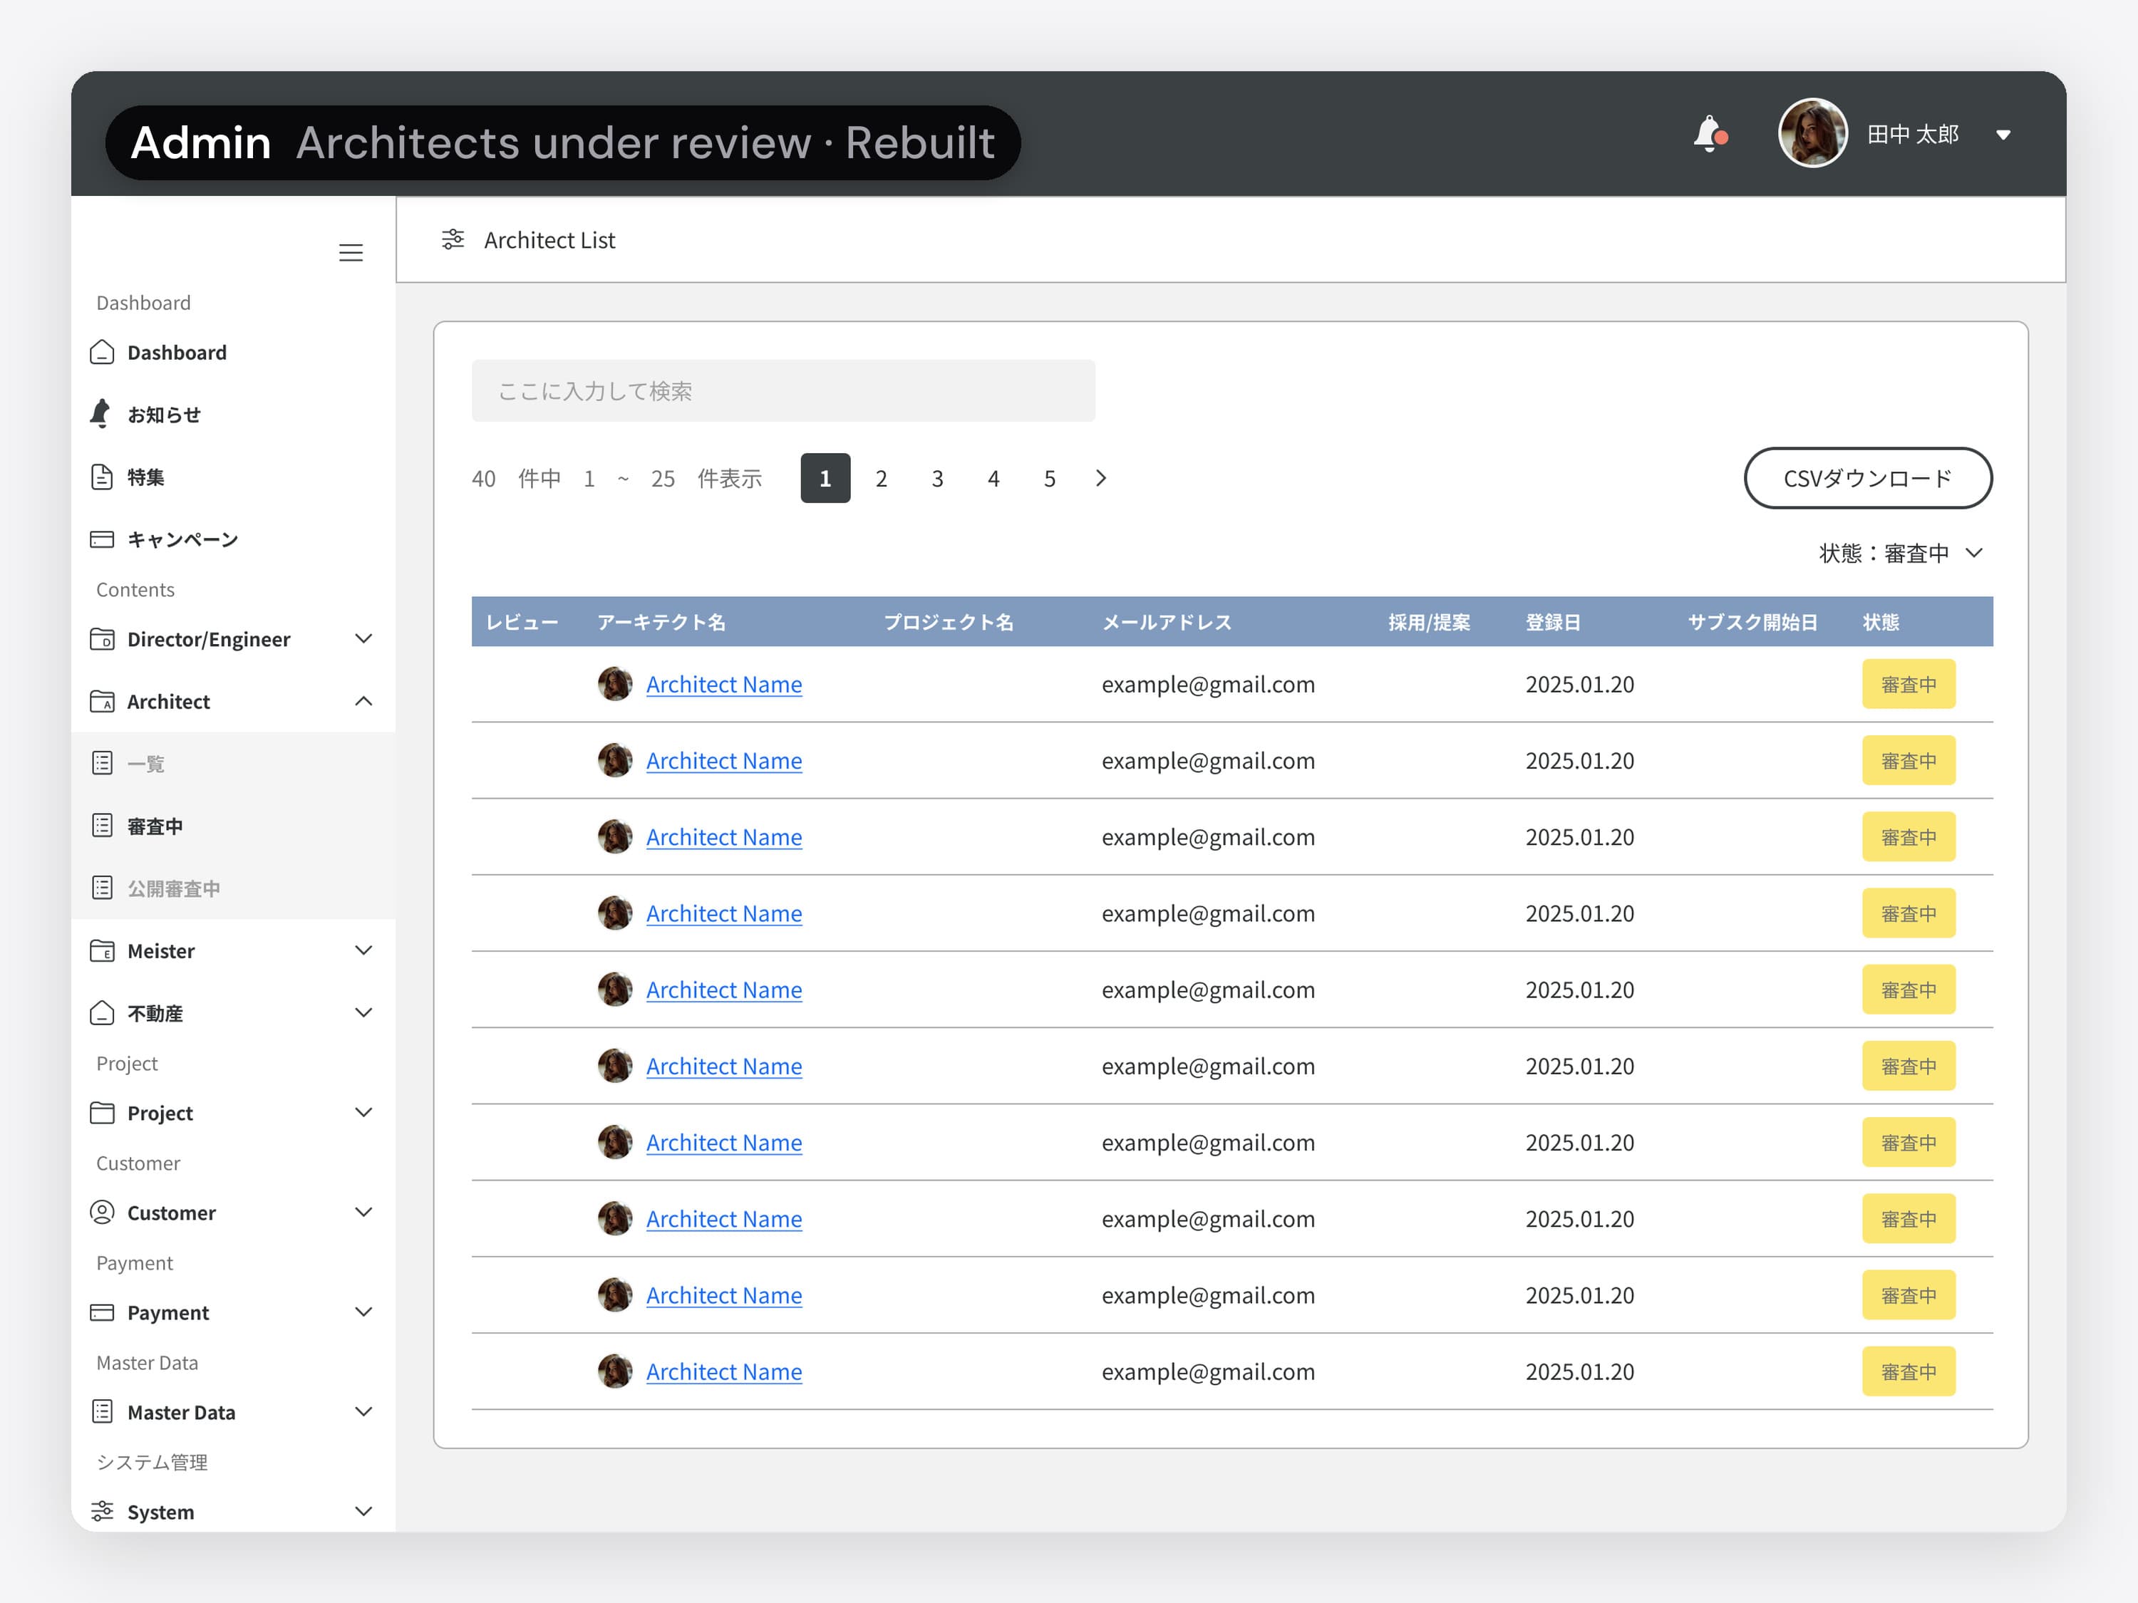Screen dimensions: 2138x1603
Task: Click the アーキテクト名 column header
Action: tap(661, 622)
